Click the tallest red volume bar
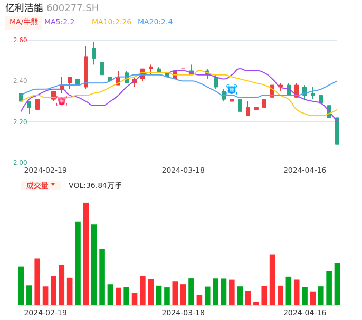 pyautogui.click(x=86, y=253)
